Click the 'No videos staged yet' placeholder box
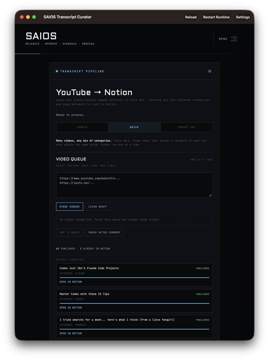The width and height of the screenshot is (269, 360). [x=134, y=220]
